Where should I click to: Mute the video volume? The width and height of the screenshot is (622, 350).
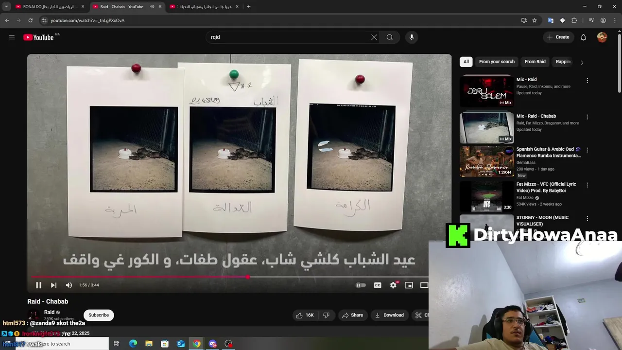[69, 285]
